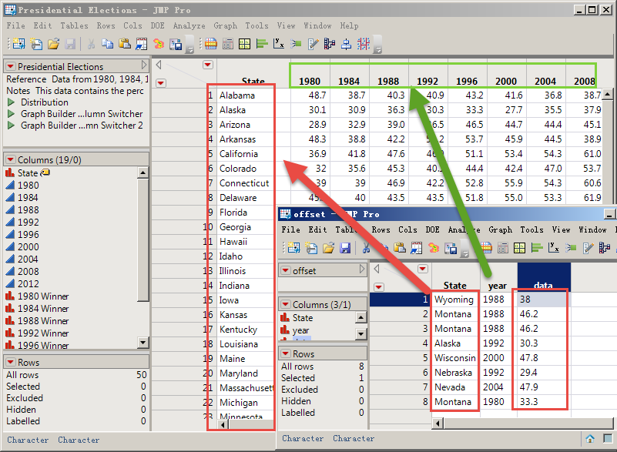Click the Cut scissors icon in main toolbar
617x452 pixels.
pos(90,44)
